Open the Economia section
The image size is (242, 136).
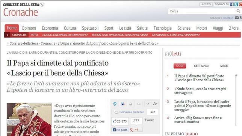pos(50,28)
